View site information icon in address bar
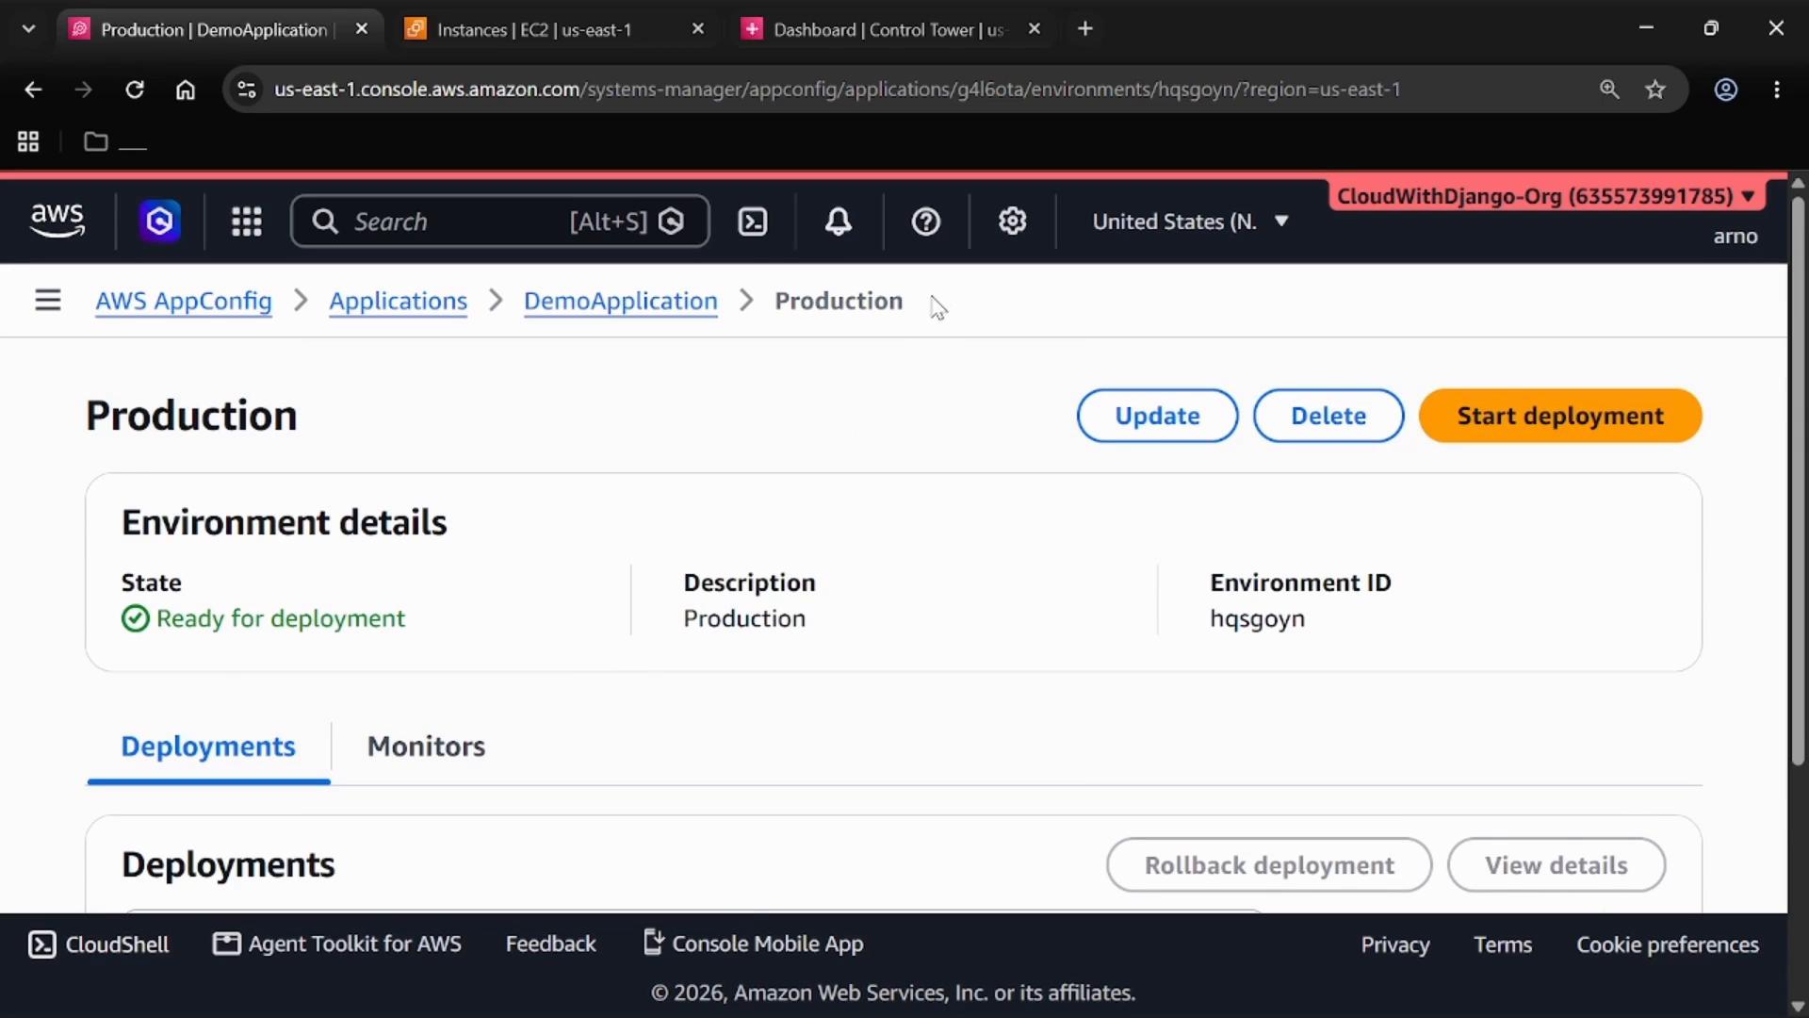Screen dimensions: 1809x1018 [x=247, y=90]
